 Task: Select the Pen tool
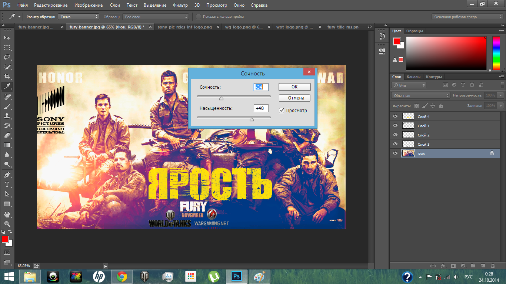[7, 175]
